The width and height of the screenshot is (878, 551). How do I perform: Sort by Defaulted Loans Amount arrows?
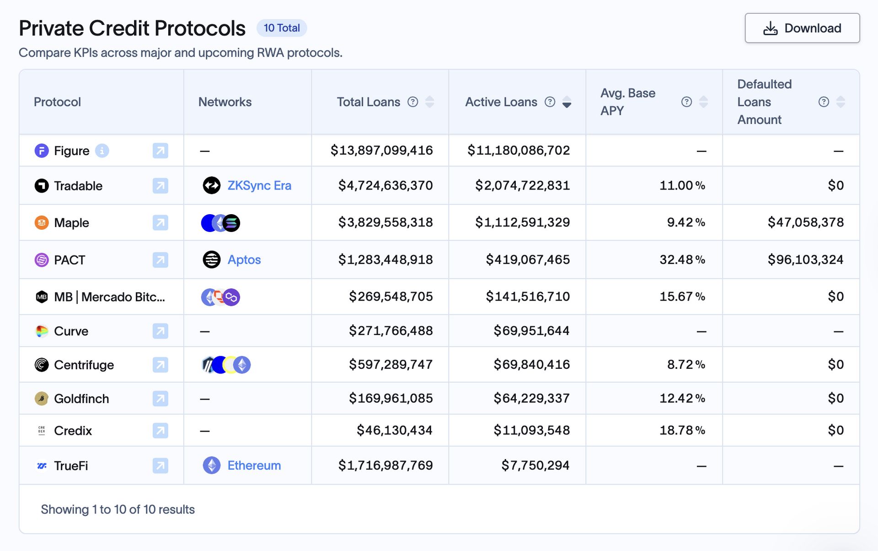tap(840, 102)
